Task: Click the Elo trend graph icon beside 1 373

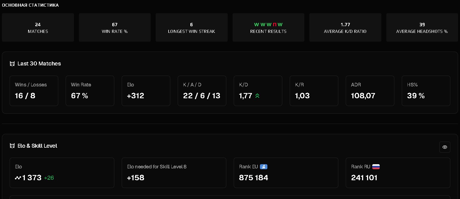Action: (x=18, y=178)
